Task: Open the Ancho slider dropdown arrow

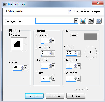Action: point(25,68)
